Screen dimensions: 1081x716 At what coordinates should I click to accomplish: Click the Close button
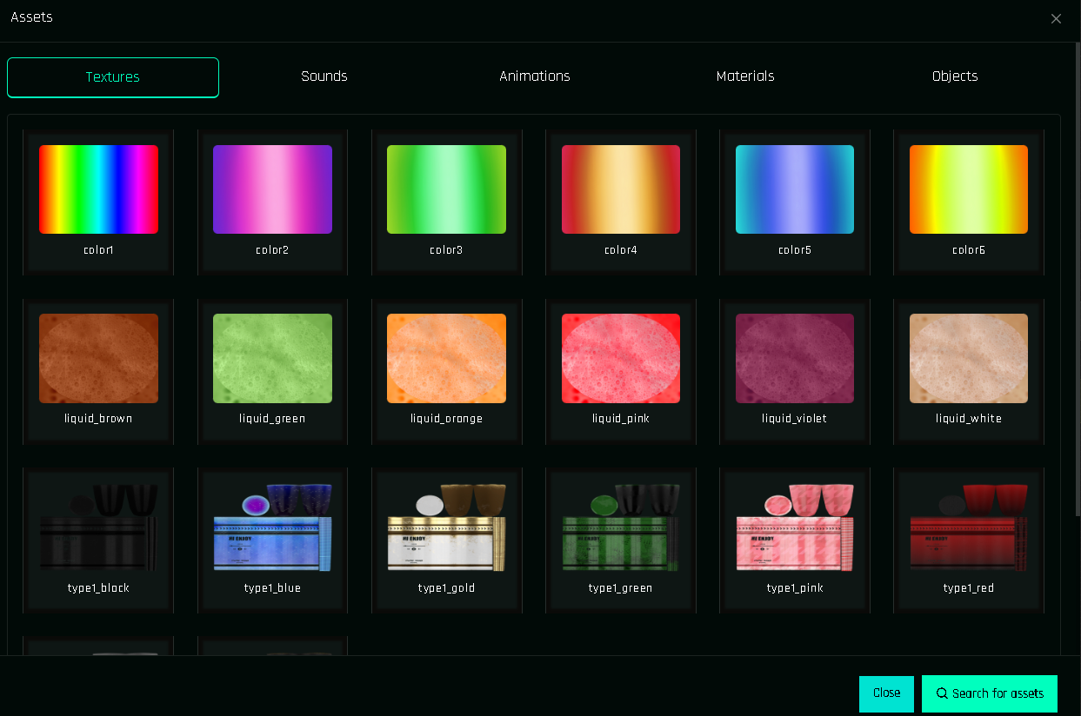[886, 693]
